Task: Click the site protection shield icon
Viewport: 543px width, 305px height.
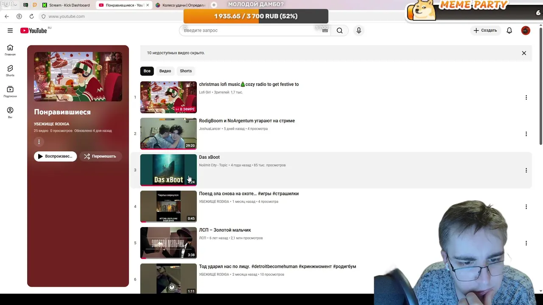Action: click(43, 16)
